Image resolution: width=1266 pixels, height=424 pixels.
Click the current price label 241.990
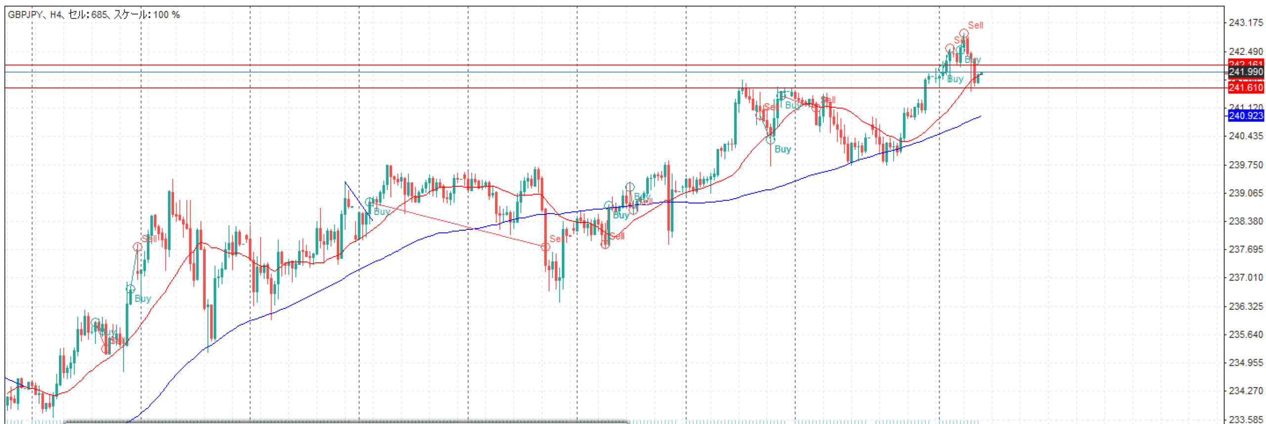point(1245,72)
